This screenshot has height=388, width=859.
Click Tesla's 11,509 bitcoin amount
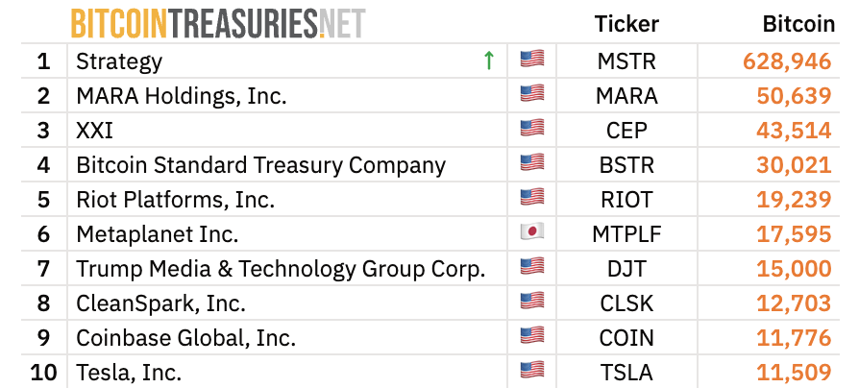pyautogui.click(x=793, y=372)
